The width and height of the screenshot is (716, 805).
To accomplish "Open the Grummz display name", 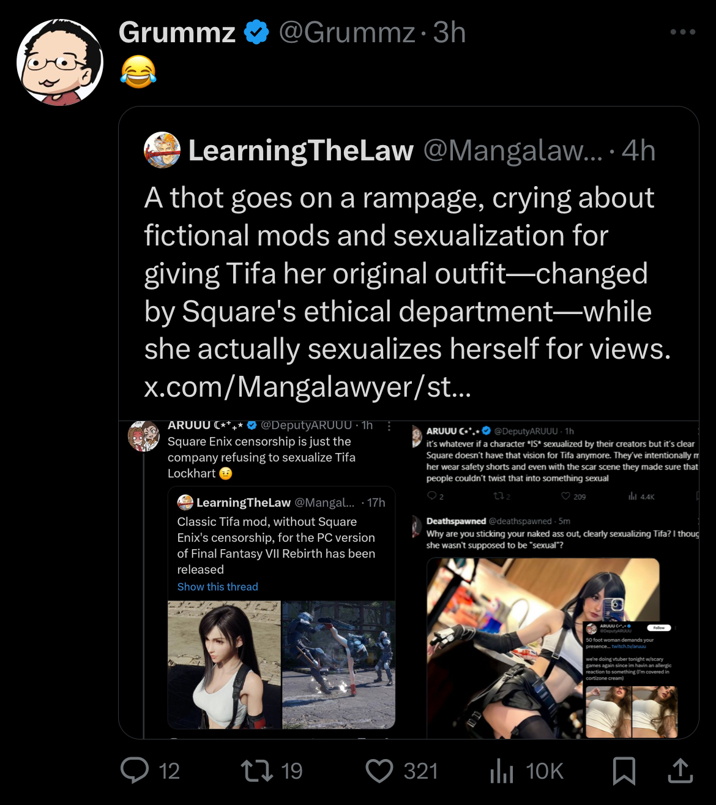I will 177,32.
